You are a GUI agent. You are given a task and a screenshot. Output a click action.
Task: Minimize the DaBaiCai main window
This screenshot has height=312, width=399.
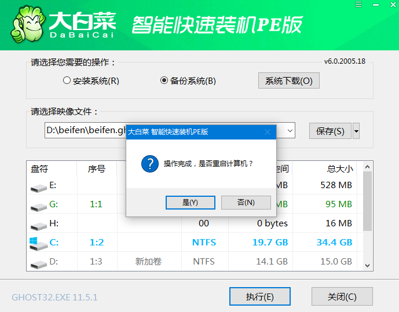coord(376,5)
